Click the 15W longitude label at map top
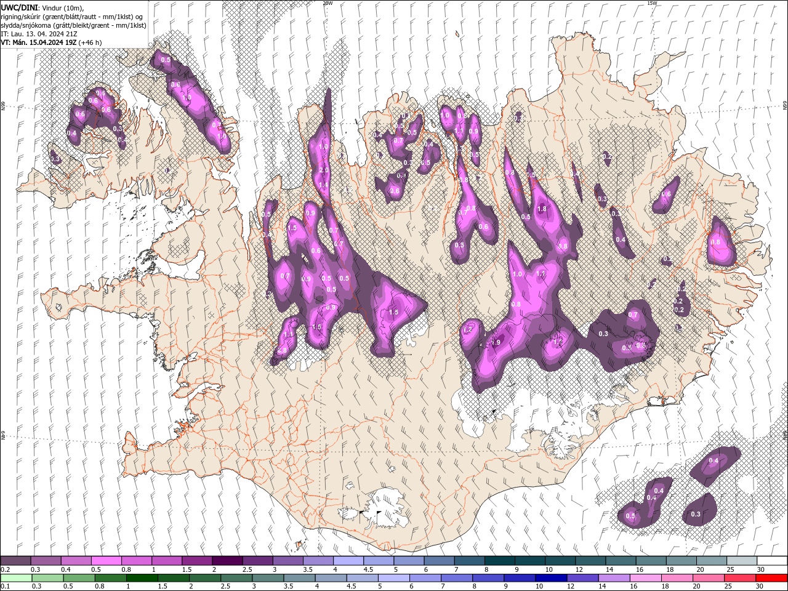The image size is (788, 591). click(x=652, y=3)
